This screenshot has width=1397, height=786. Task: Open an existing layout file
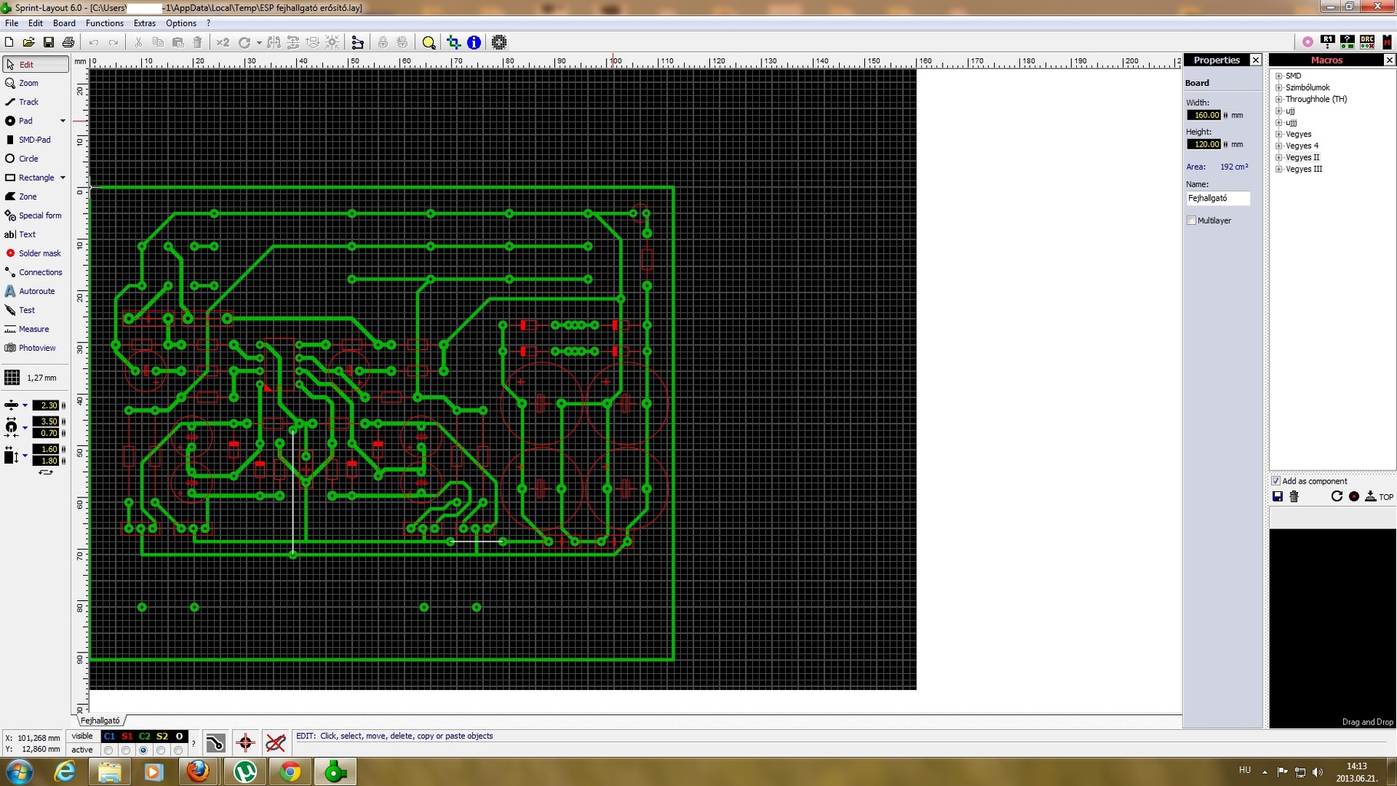click(28, 42)
